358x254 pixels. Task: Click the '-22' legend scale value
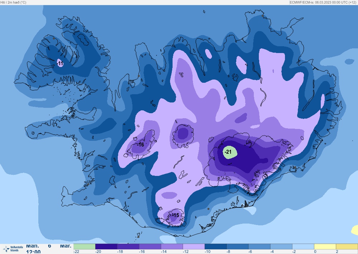pyautogui.click(x=77, y=251)
